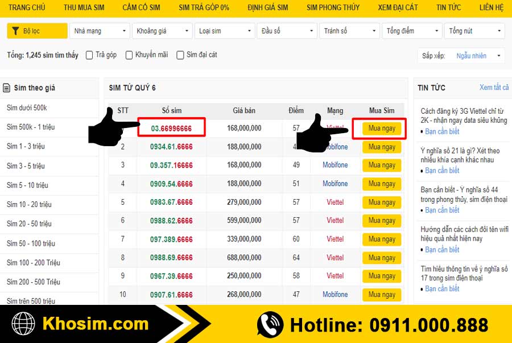This screenshot has height=343, width=512.
Task: Select the Sim 1 - 3 triệu price filter
Action: [27, 146]
